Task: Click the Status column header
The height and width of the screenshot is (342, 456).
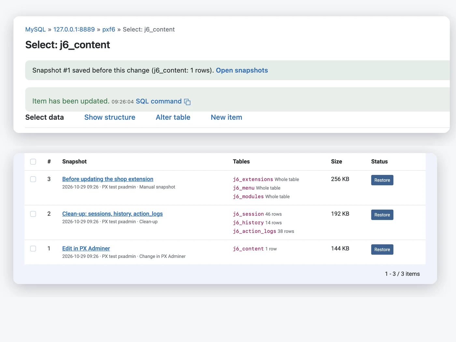Action: (379, 162)
